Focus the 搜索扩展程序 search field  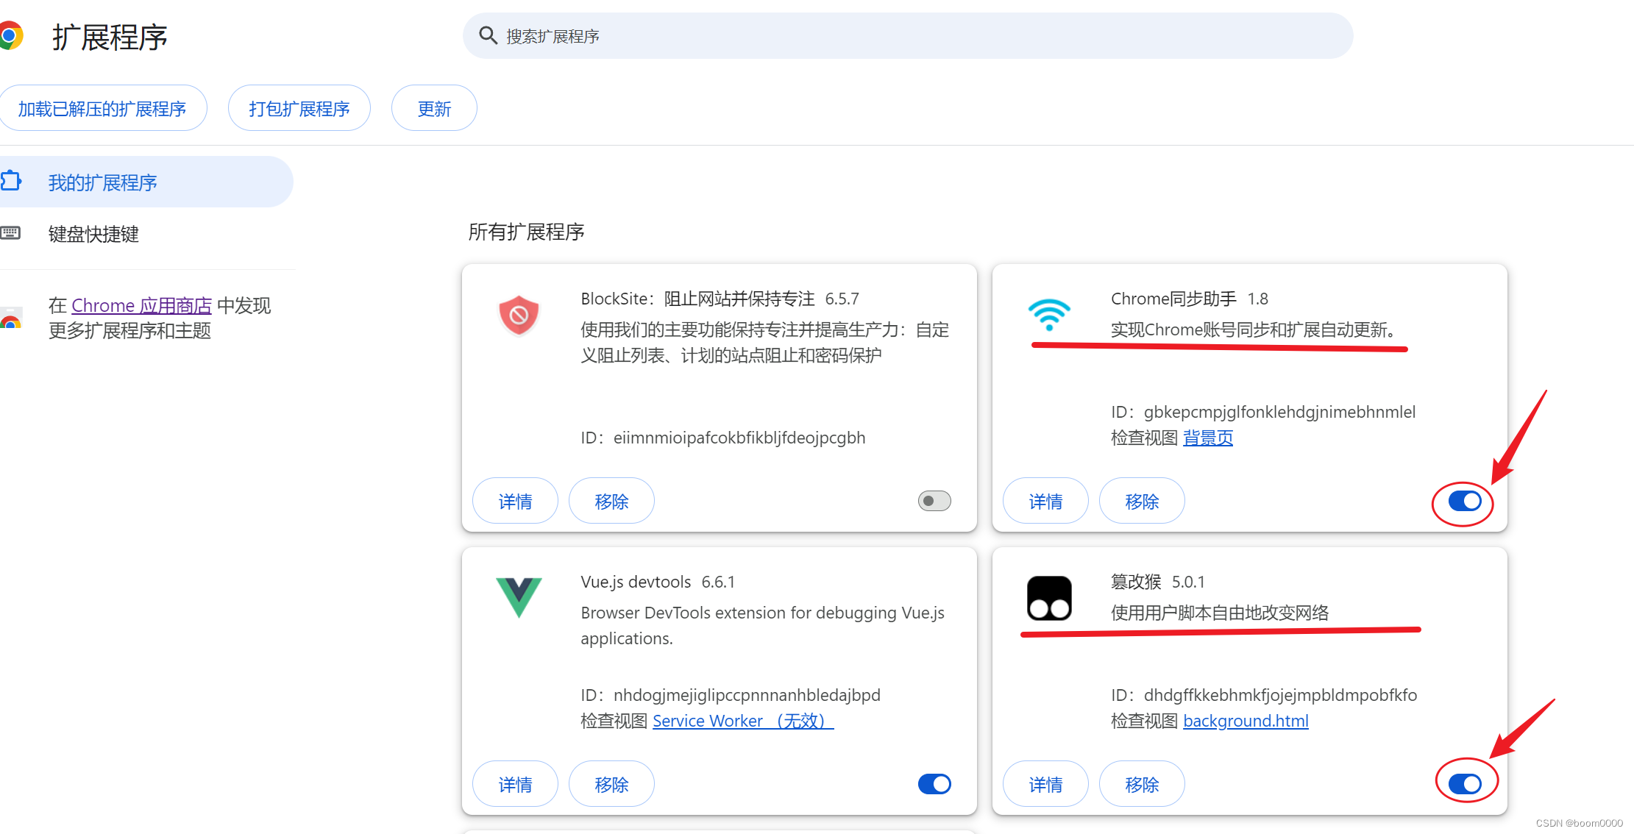click(x=908, y=35)
